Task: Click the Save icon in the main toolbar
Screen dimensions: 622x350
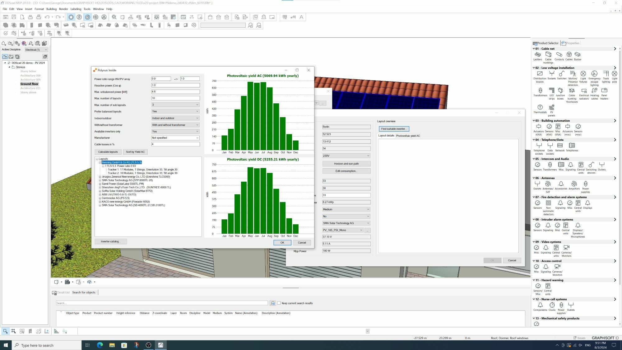Action: [x=13, y=17]
